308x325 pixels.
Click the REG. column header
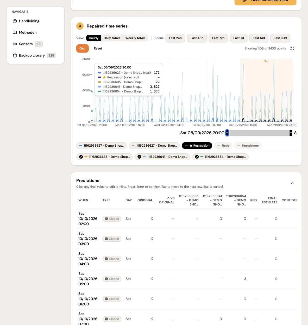(x=254, y=200)
